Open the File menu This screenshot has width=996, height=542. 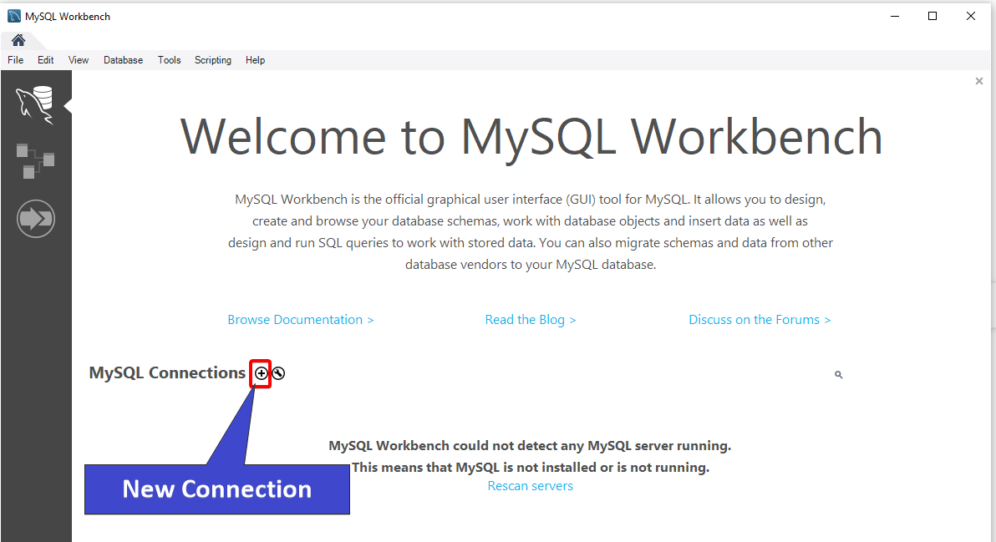pyautogui.click(x=15, y=59)
